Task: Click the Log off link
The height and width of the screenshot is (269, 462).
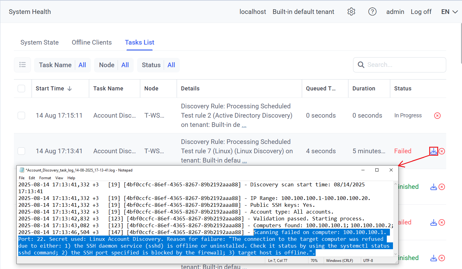Action: click(421, 12)
